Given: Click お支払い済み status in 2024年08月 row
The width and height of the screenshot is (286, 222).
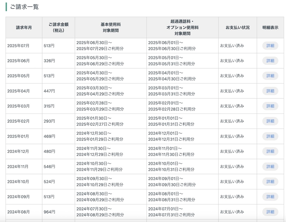Looking at the screenshot, I should click(232, 212).
